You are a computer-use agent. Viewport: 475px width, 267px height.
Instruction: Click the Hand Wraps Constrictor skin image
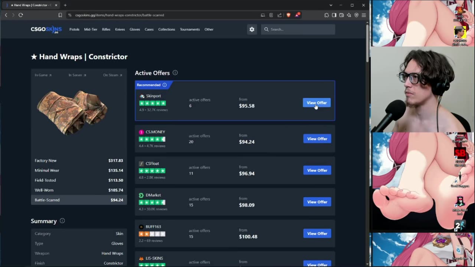[72, 112]
